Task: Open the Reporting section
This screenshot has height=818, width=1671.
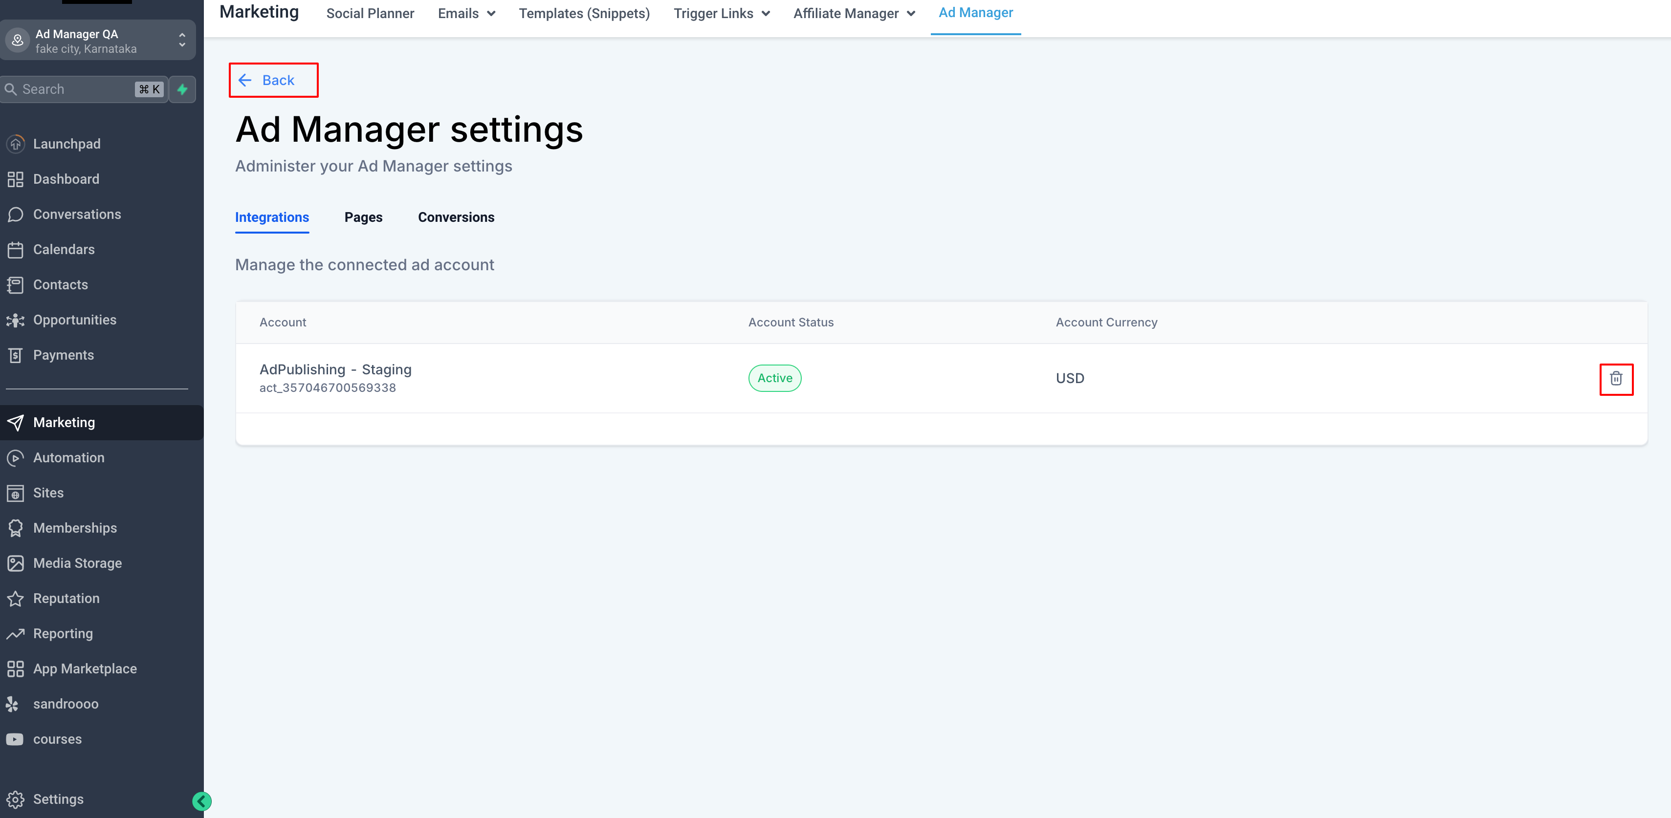Action: tap(63, 633)
